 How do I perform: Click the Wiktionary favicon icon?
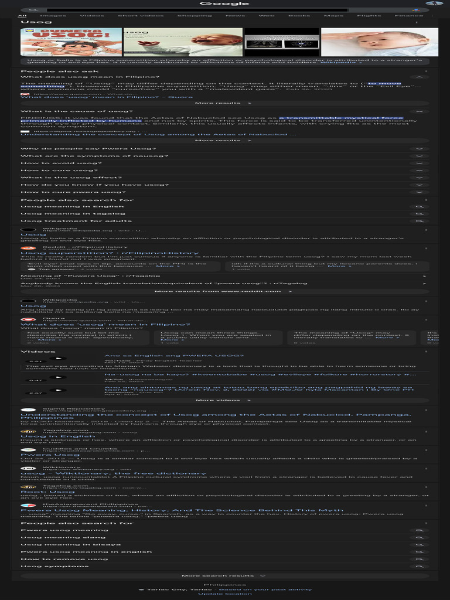pos(28,468)
